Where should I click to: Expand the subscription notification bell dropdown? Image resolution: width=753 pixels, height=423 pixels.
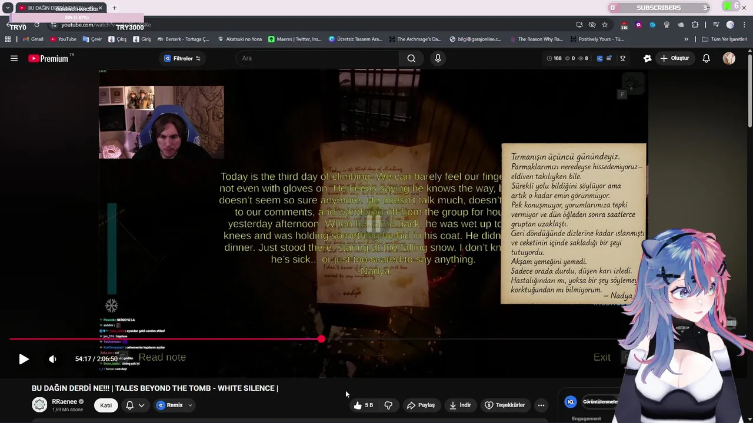tap(135, 405)
